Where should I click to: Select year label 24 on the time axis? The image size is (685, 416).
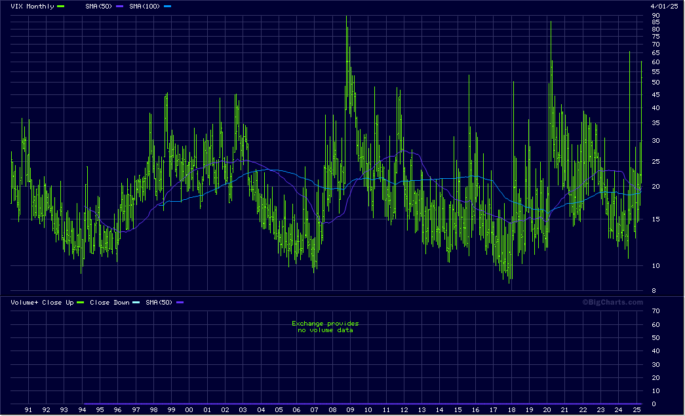click(619, 409)
